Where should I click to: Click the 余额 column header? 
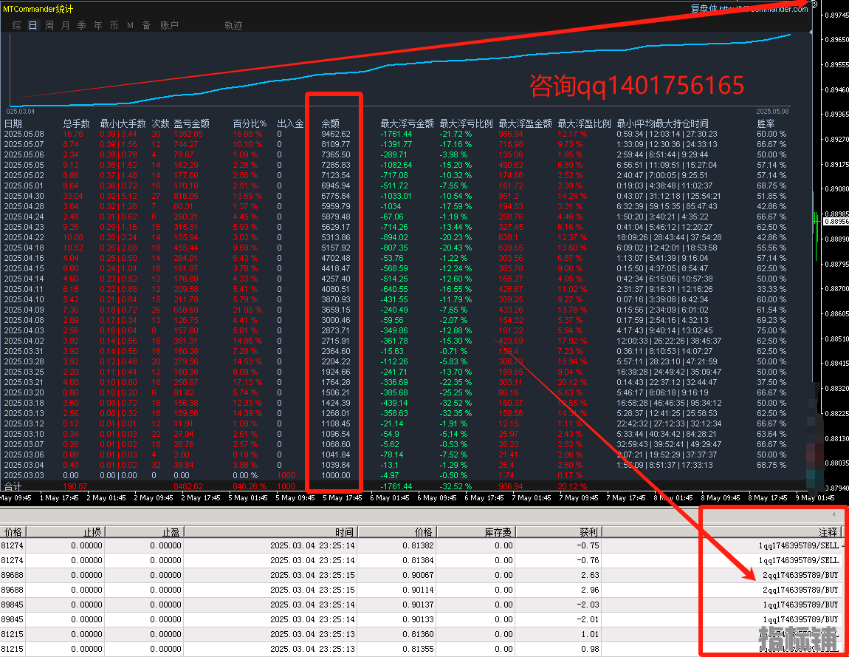(x=331, y=123)
